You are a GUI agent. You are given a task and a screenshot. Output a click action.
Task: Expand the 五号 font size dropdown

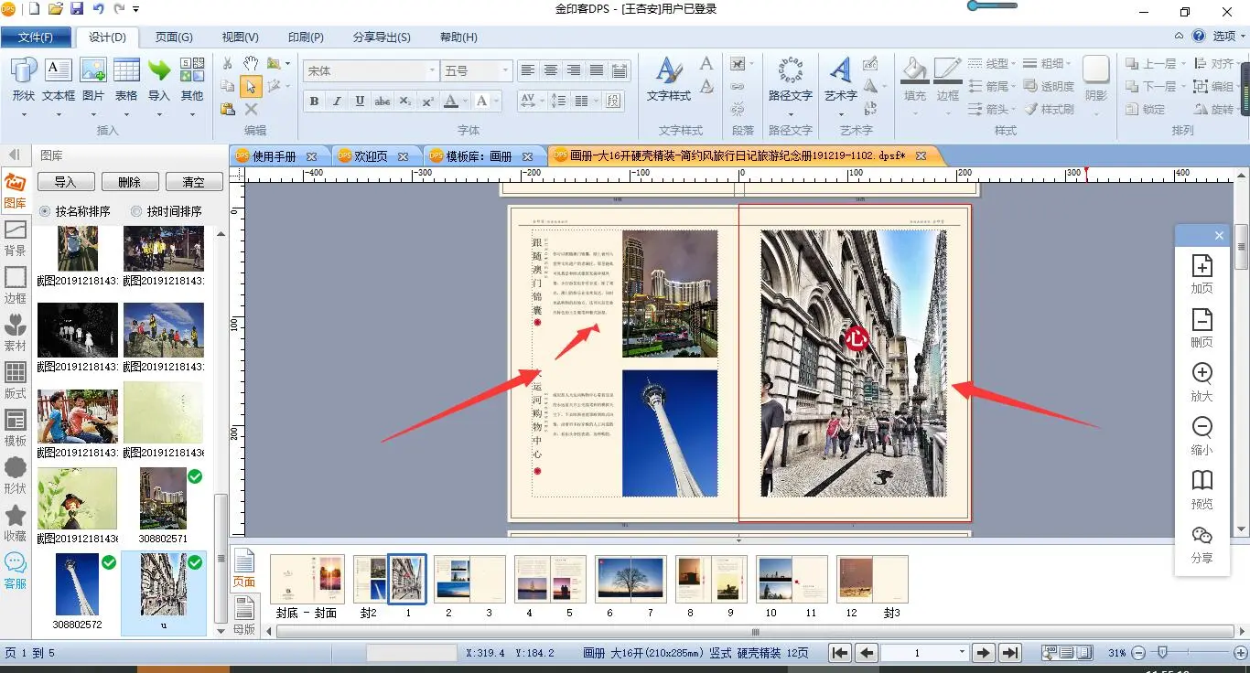[504, 70]
